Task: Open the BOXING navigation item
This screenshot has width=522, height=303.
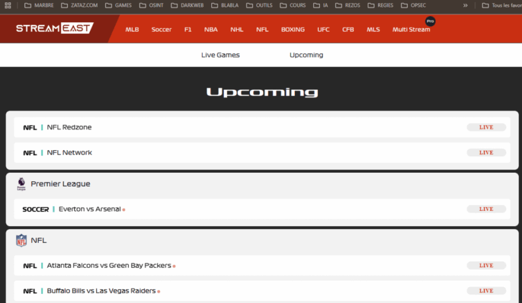Action: tap(293, 29)
